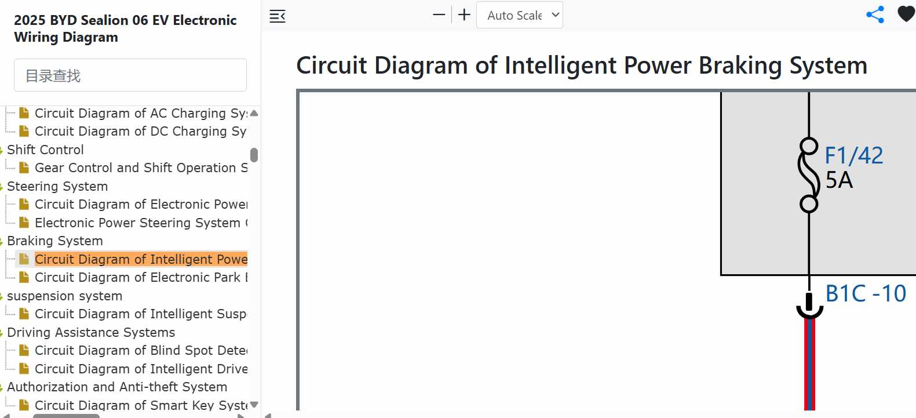
Task: Click the F1/42 fuse label
Action: (854, 155)
